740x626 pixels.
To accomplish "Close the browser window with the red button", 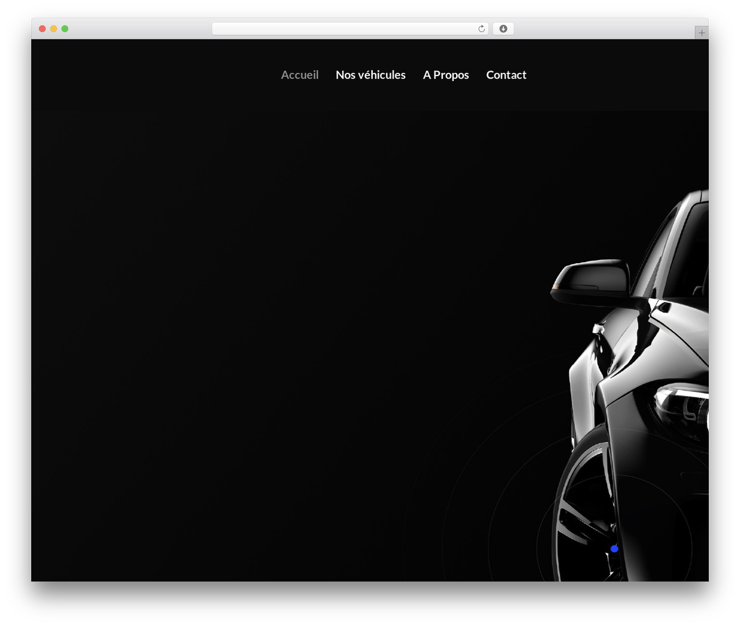I will (x=42, y=29).
